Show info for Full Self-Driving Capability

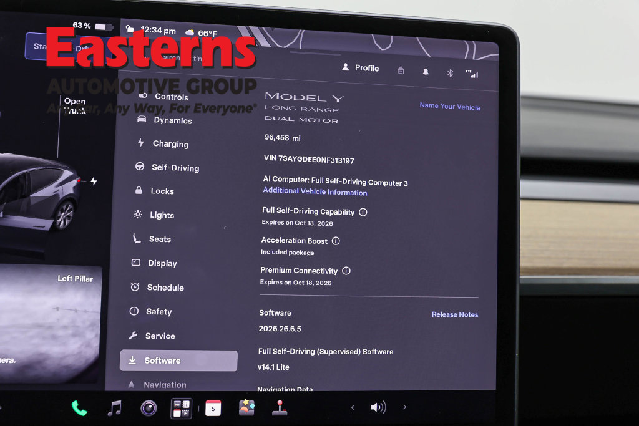click(x=363, y=212)
